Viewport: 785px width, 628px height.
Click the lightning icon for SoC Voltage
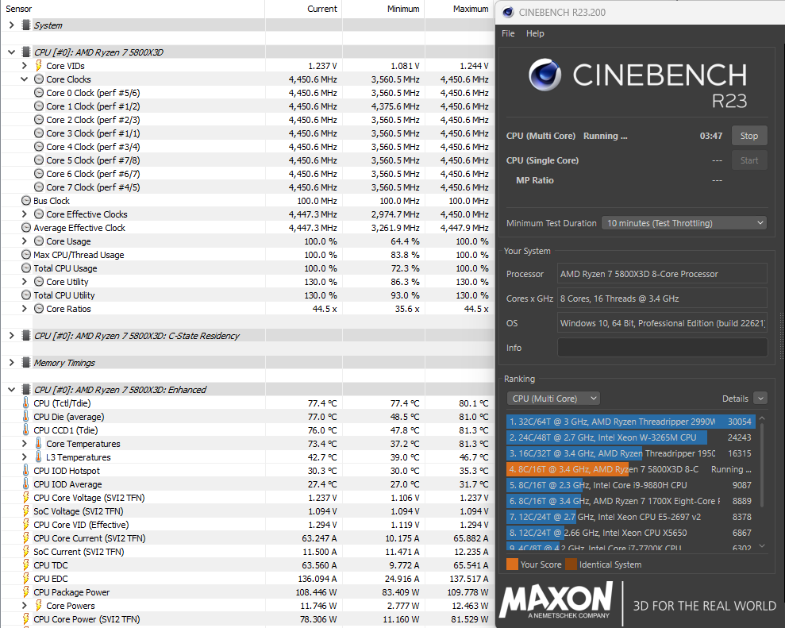coord(26,511)
